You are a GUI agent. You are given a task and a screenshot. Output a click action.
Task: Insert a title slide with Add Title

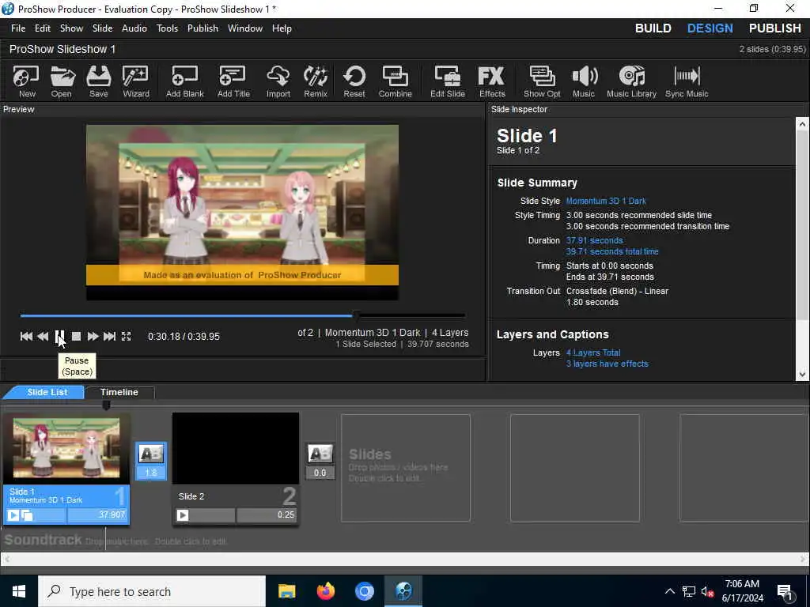click(x=233, y=81)
